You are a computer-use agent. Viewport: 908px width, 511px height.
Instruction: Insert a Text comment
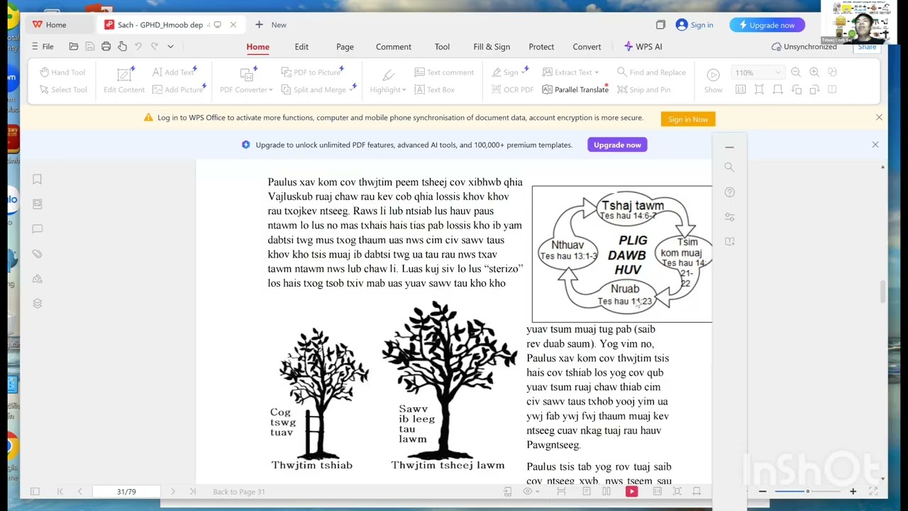click(443, 72)
